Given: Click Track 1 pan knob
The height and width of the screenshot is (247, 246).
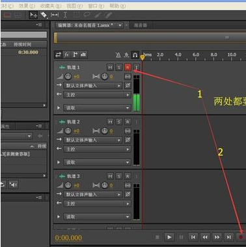Looking at the screenshot, I should tap(105, 76).
